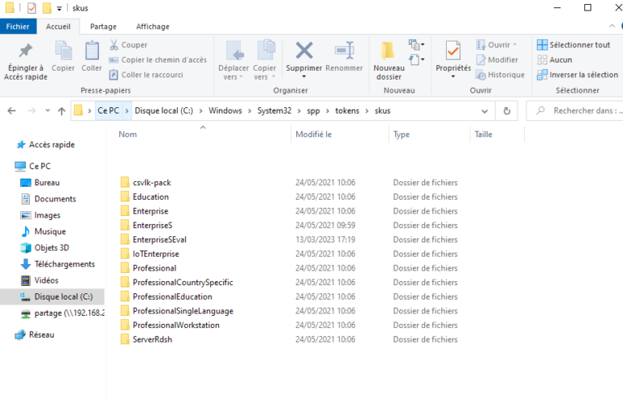Viewport: 623px width, 402px height.
Task: Select the EnterpriseSEval folder
Action: pyautogui.click(x=159, y=240)
